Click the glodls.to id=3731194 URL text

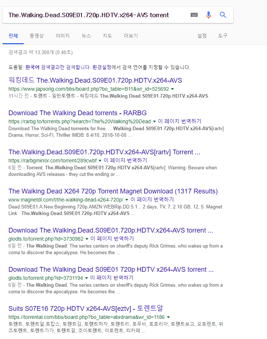tap(46, 278)
